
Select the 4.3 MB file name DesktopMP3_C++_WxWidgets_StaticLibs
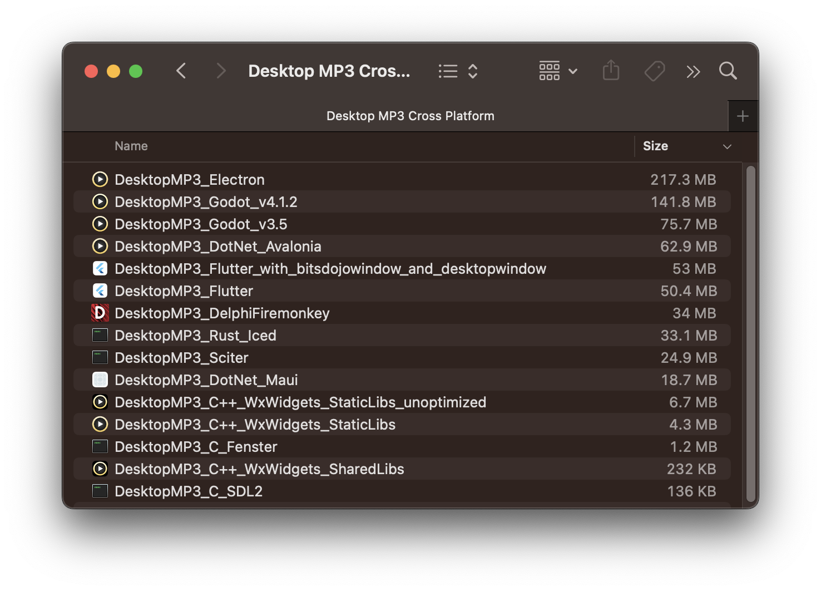255,425
